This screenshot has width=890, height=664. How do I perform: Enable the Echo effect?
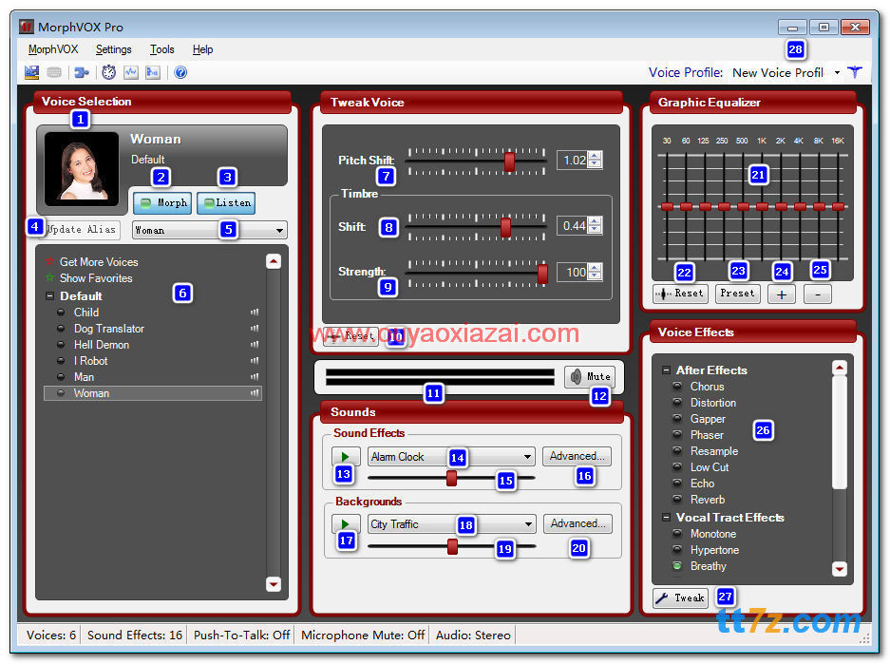coord(677,483)
